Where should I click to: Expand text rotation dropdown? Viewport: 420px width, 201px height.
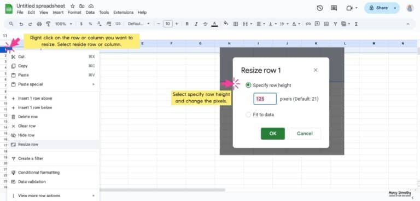(299, 24)
